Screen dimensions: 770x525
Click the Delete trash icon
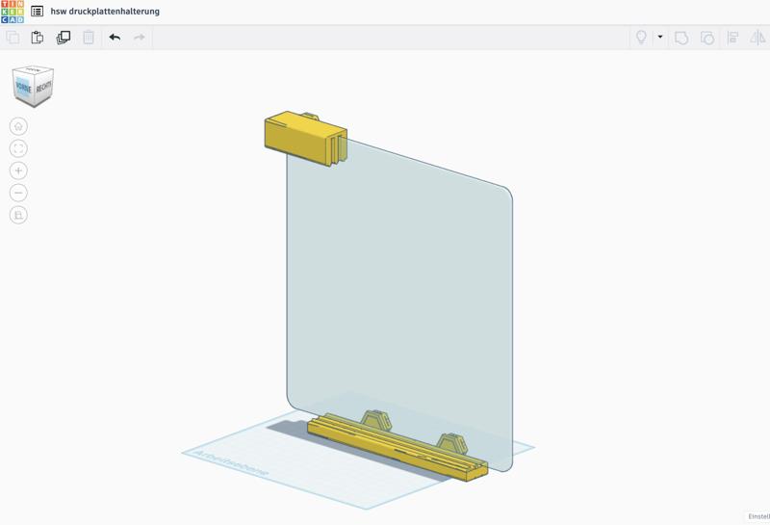tap(89, 38)
